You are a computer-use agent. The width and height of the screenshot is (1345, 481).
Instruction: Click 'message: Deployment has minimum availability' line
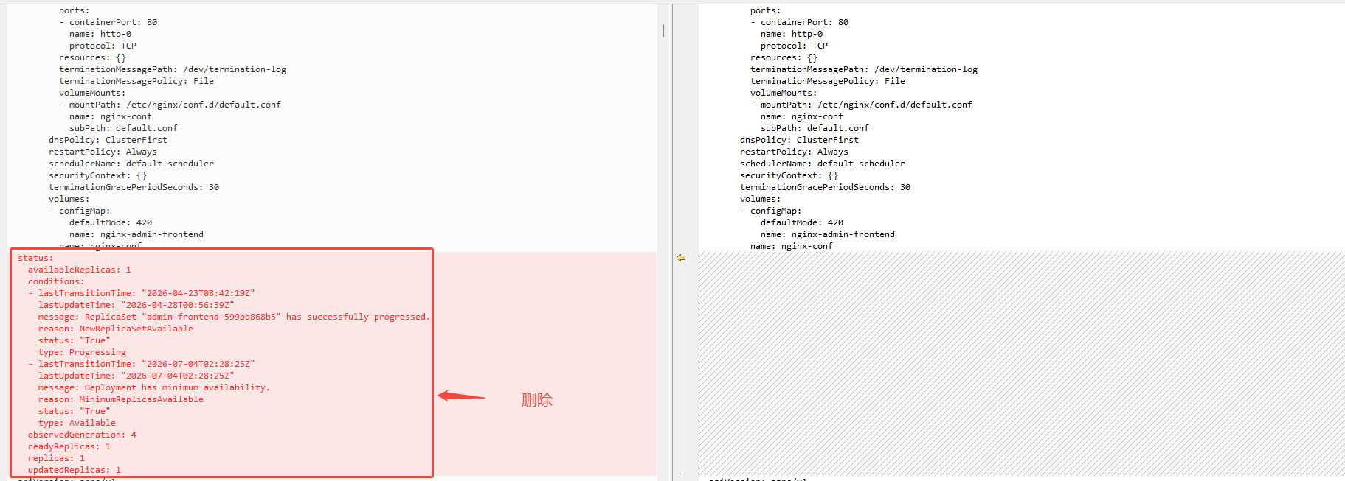(154, 387)
